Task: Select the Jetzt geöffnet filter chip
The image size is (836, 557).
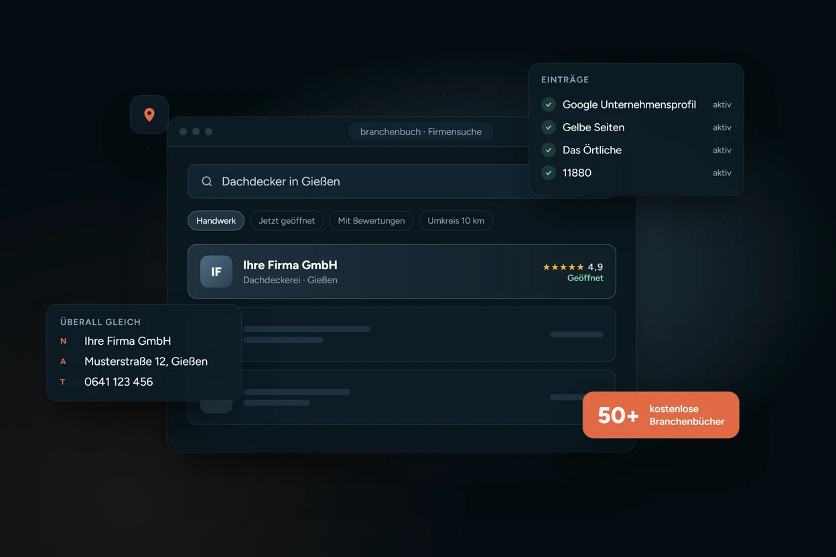Action: click(287, 221)
